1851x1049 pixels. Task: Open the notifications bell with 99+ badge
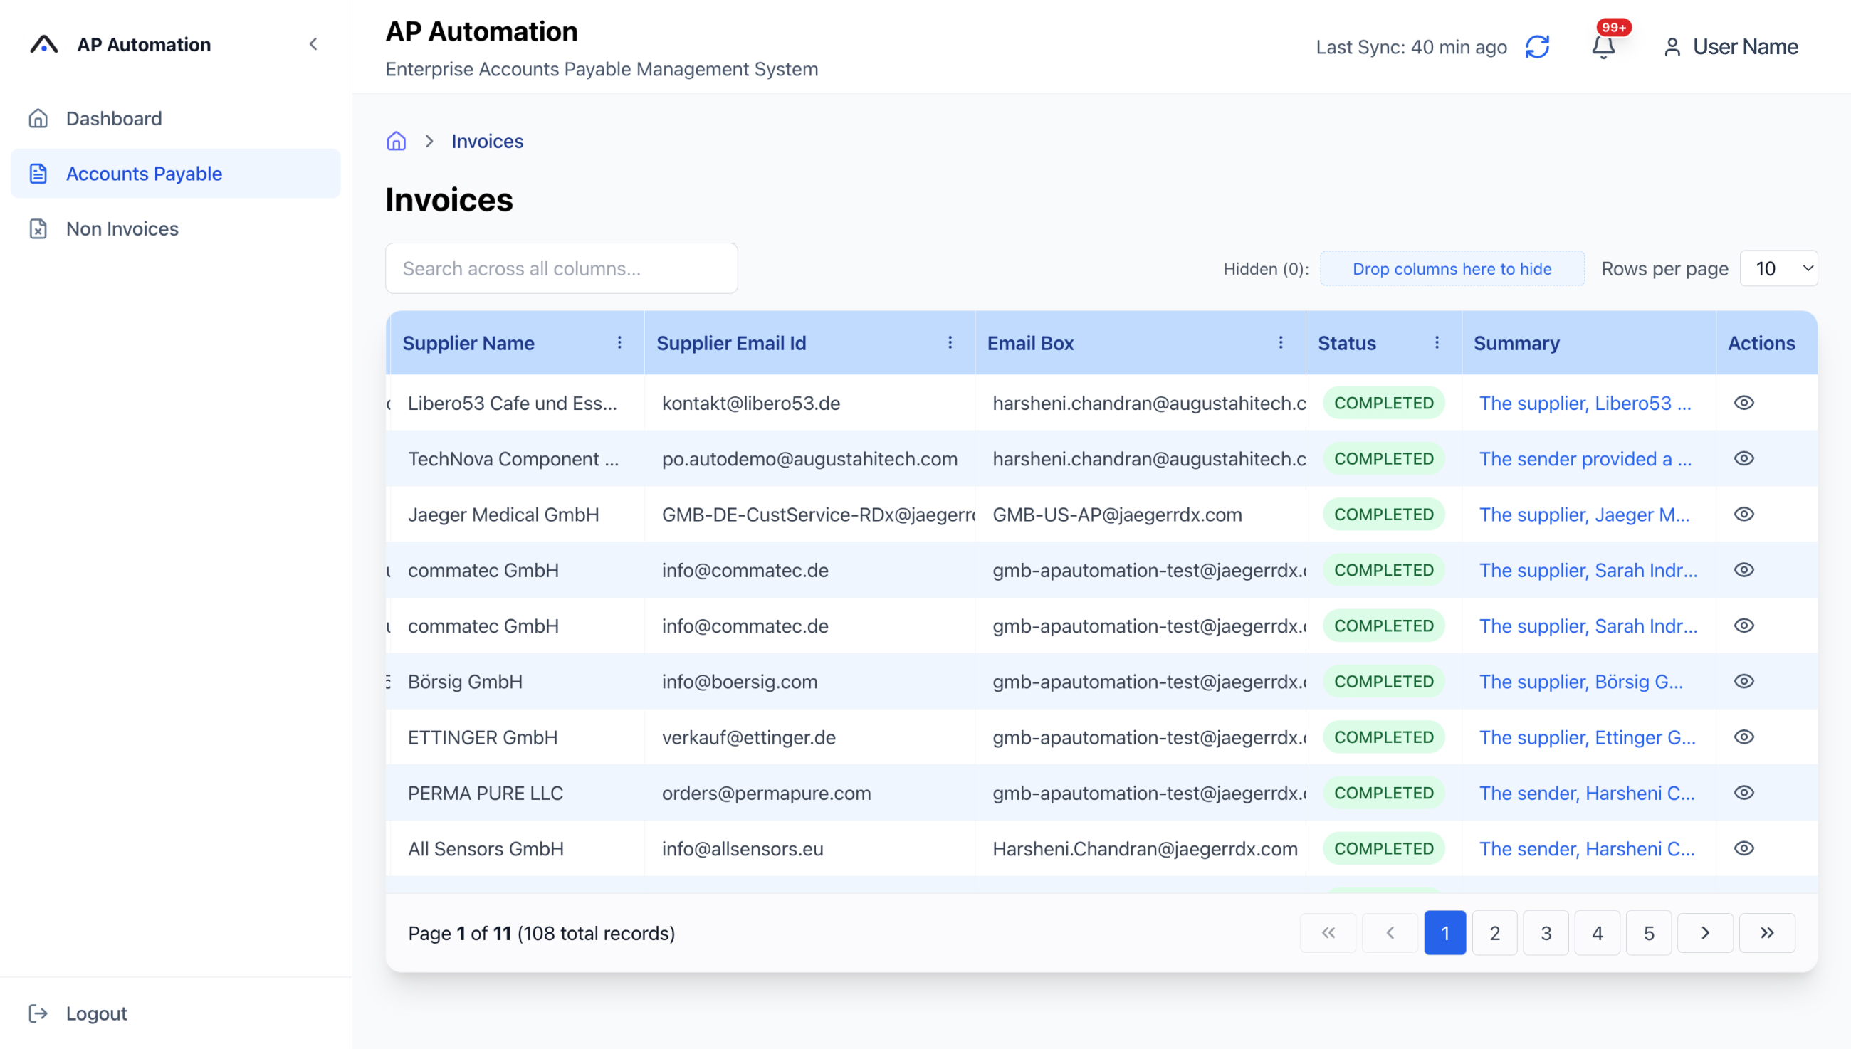tap(1603, 48)
